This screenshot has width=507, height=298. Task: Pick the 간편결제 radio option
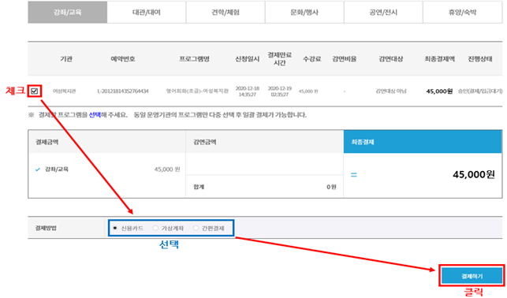pyautogui.click(x=196, y=228)
